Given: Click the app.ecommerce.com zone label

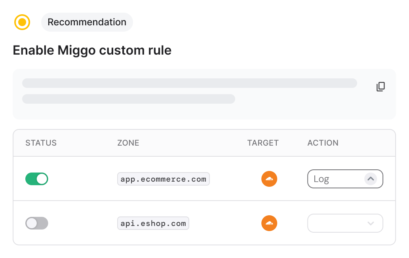Looking at the screenshot, I should [164, 179].
